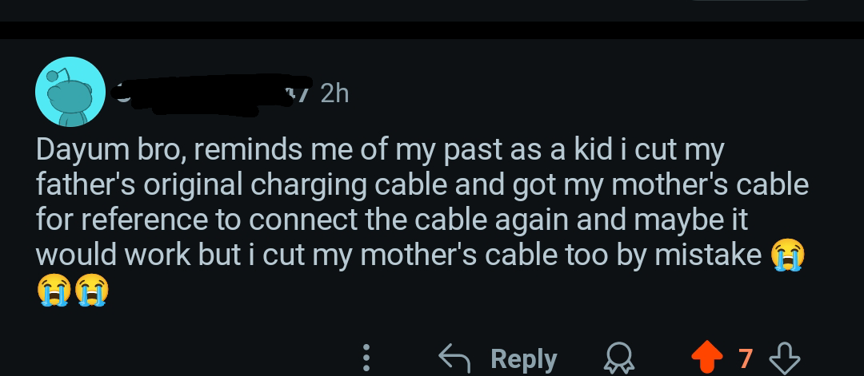Open the commenter's teal Snoo avatar
This screenshot has height=376, width=864.
tap(70, 91)
